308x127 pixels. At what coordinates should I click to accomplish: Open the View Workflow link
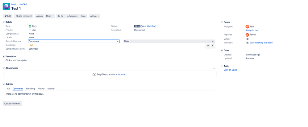coord(148,26)
